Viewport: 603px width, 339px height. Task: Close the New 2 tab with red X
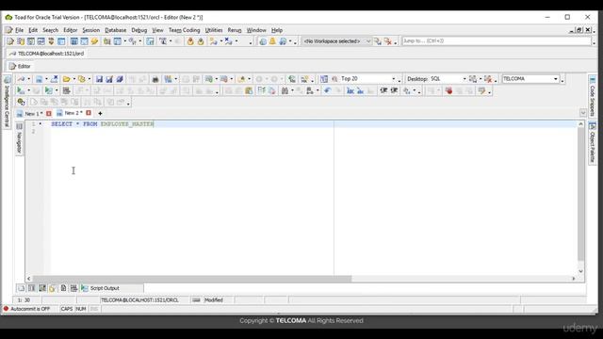89,113
